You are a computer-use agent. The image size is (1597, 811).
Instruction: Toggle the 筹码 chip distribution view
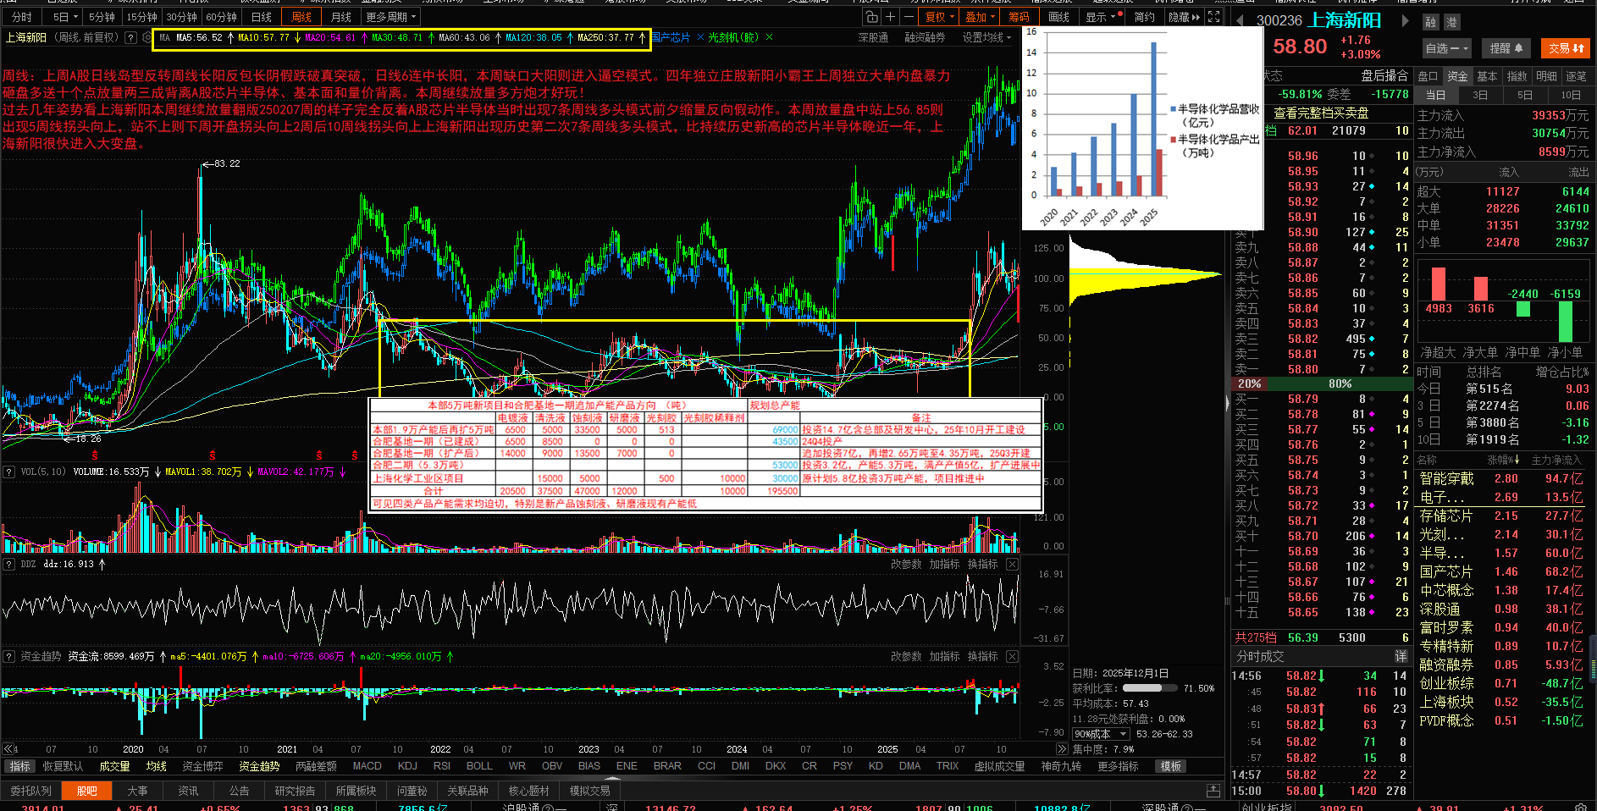(1019, 17)
